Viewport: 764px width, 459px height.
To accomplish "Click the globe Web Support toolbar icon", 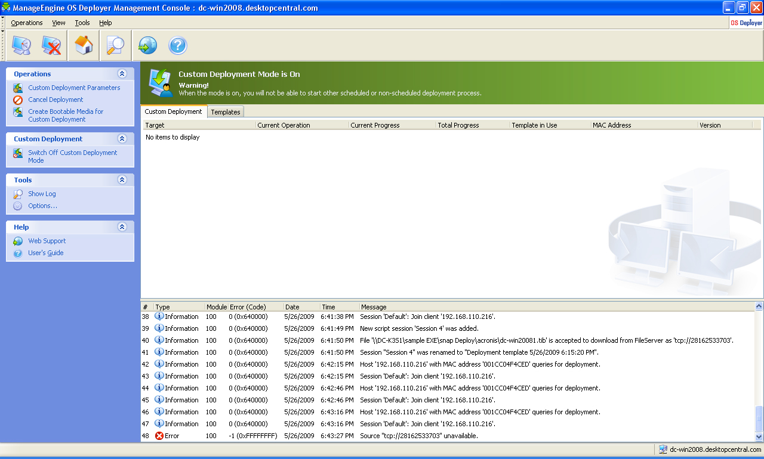I will 147,45.
